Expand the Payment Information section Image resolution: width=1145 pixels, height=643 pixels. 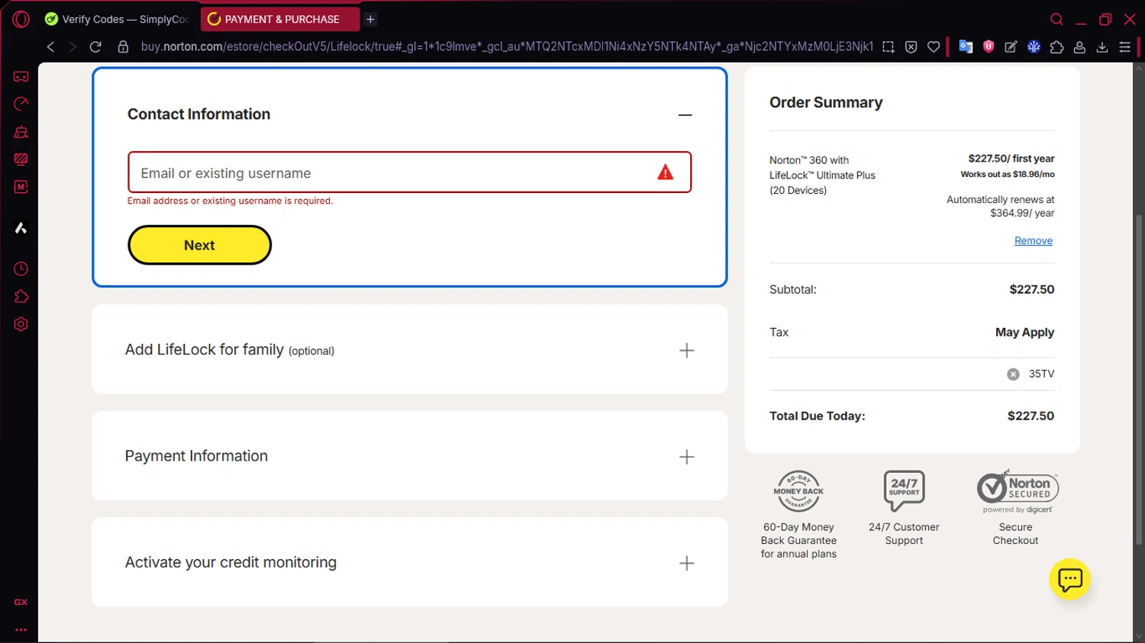tap(686, 457)
